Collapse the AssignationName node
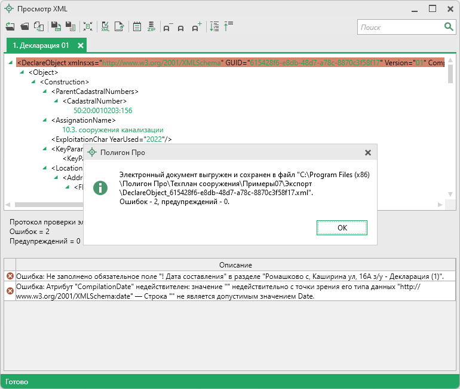The height and width of the screenshot is (389, 460). tap(44, 120)
